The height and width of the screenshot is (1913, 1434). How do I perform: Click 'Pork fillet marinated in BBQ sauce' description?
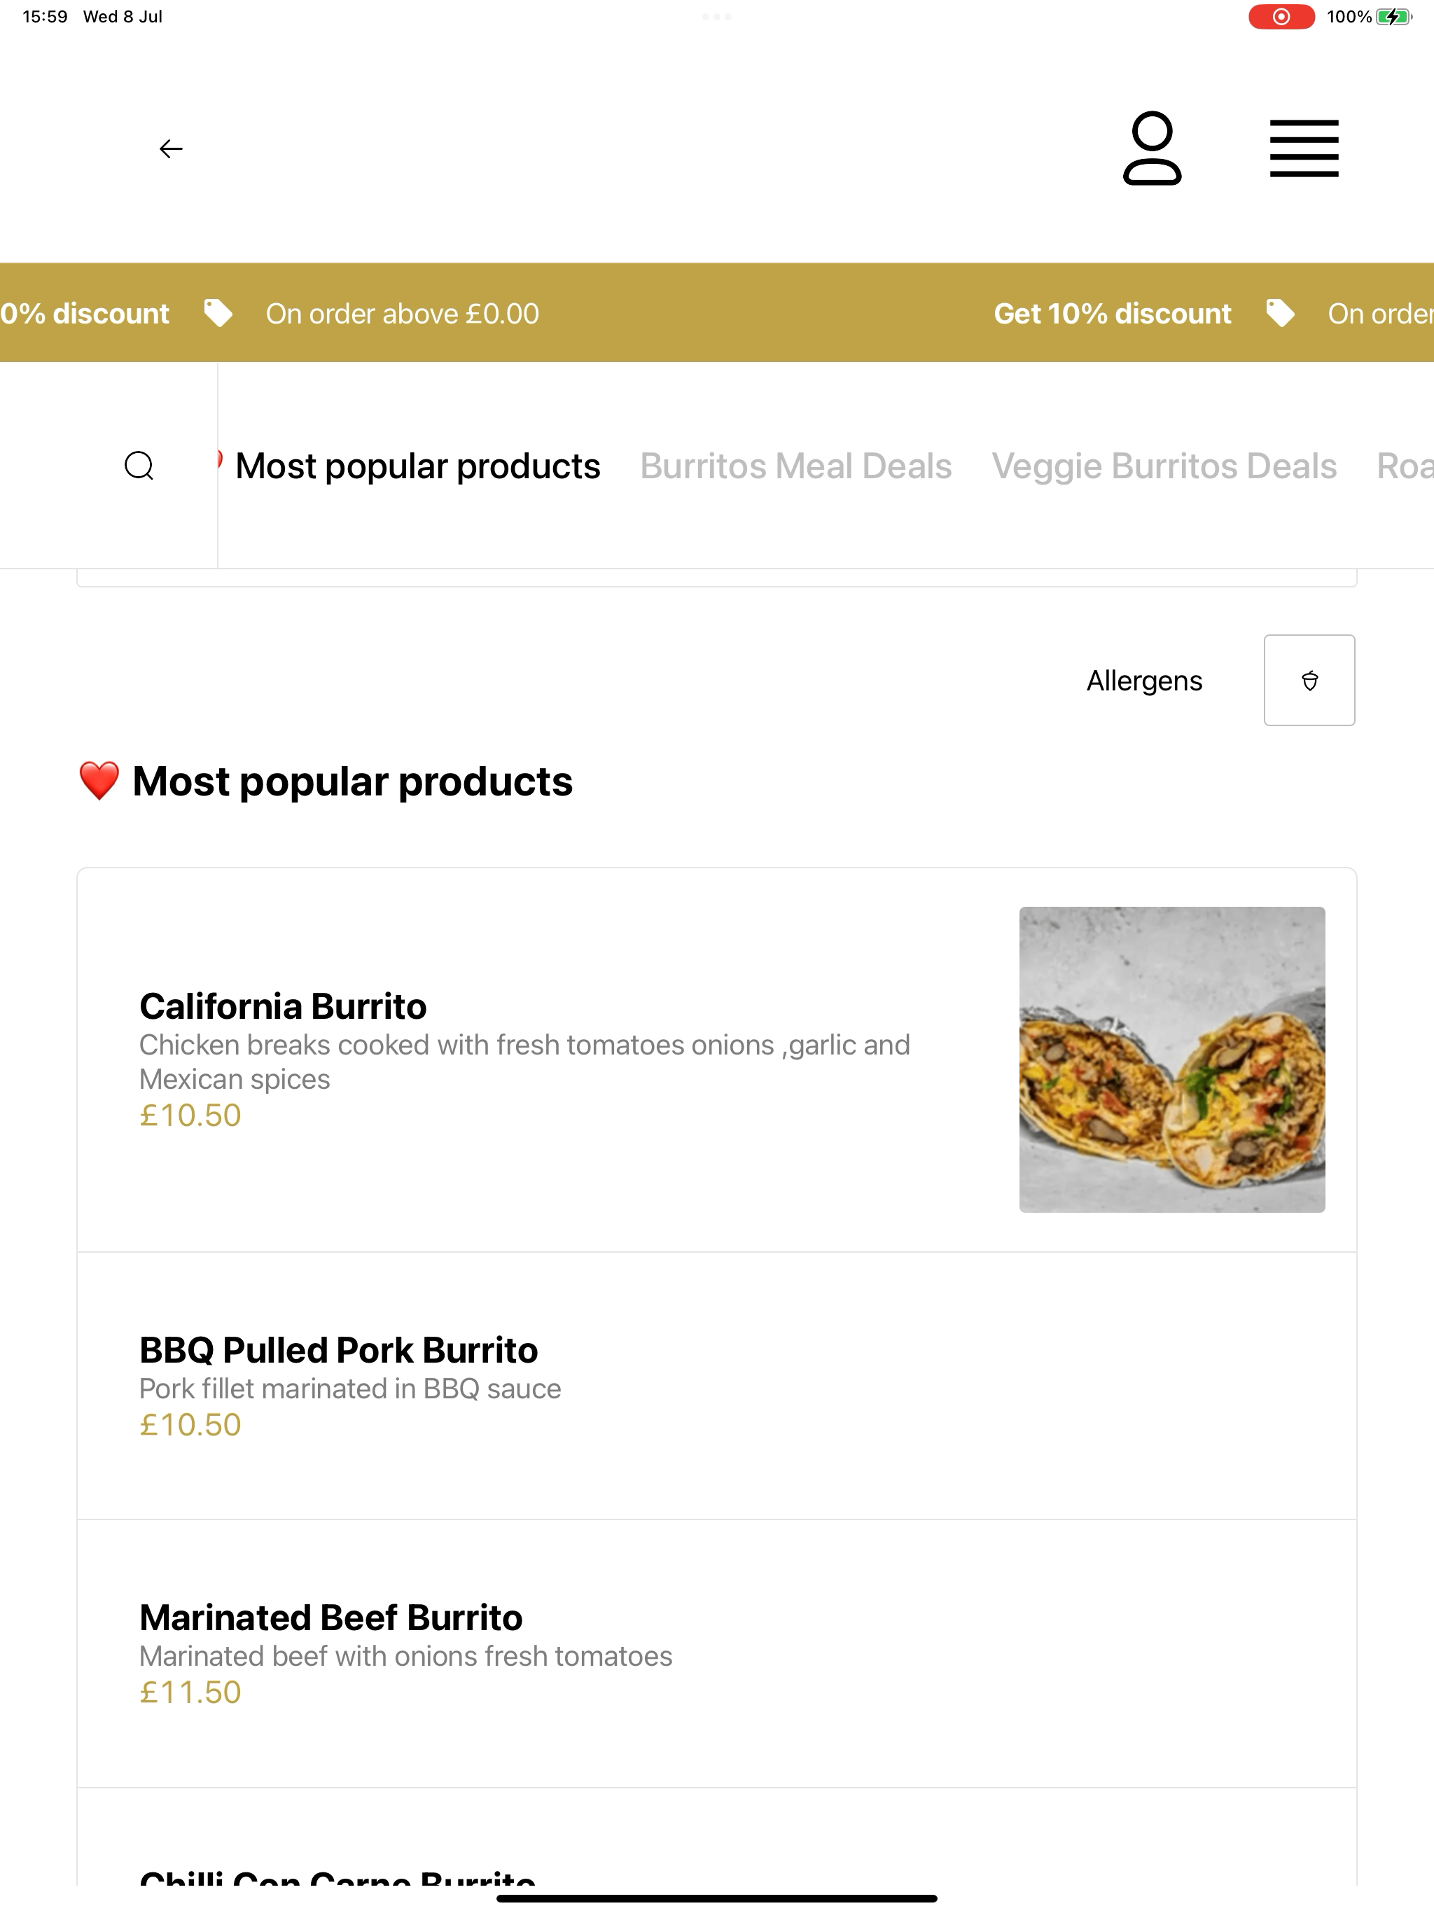[x=350, y=1388]
